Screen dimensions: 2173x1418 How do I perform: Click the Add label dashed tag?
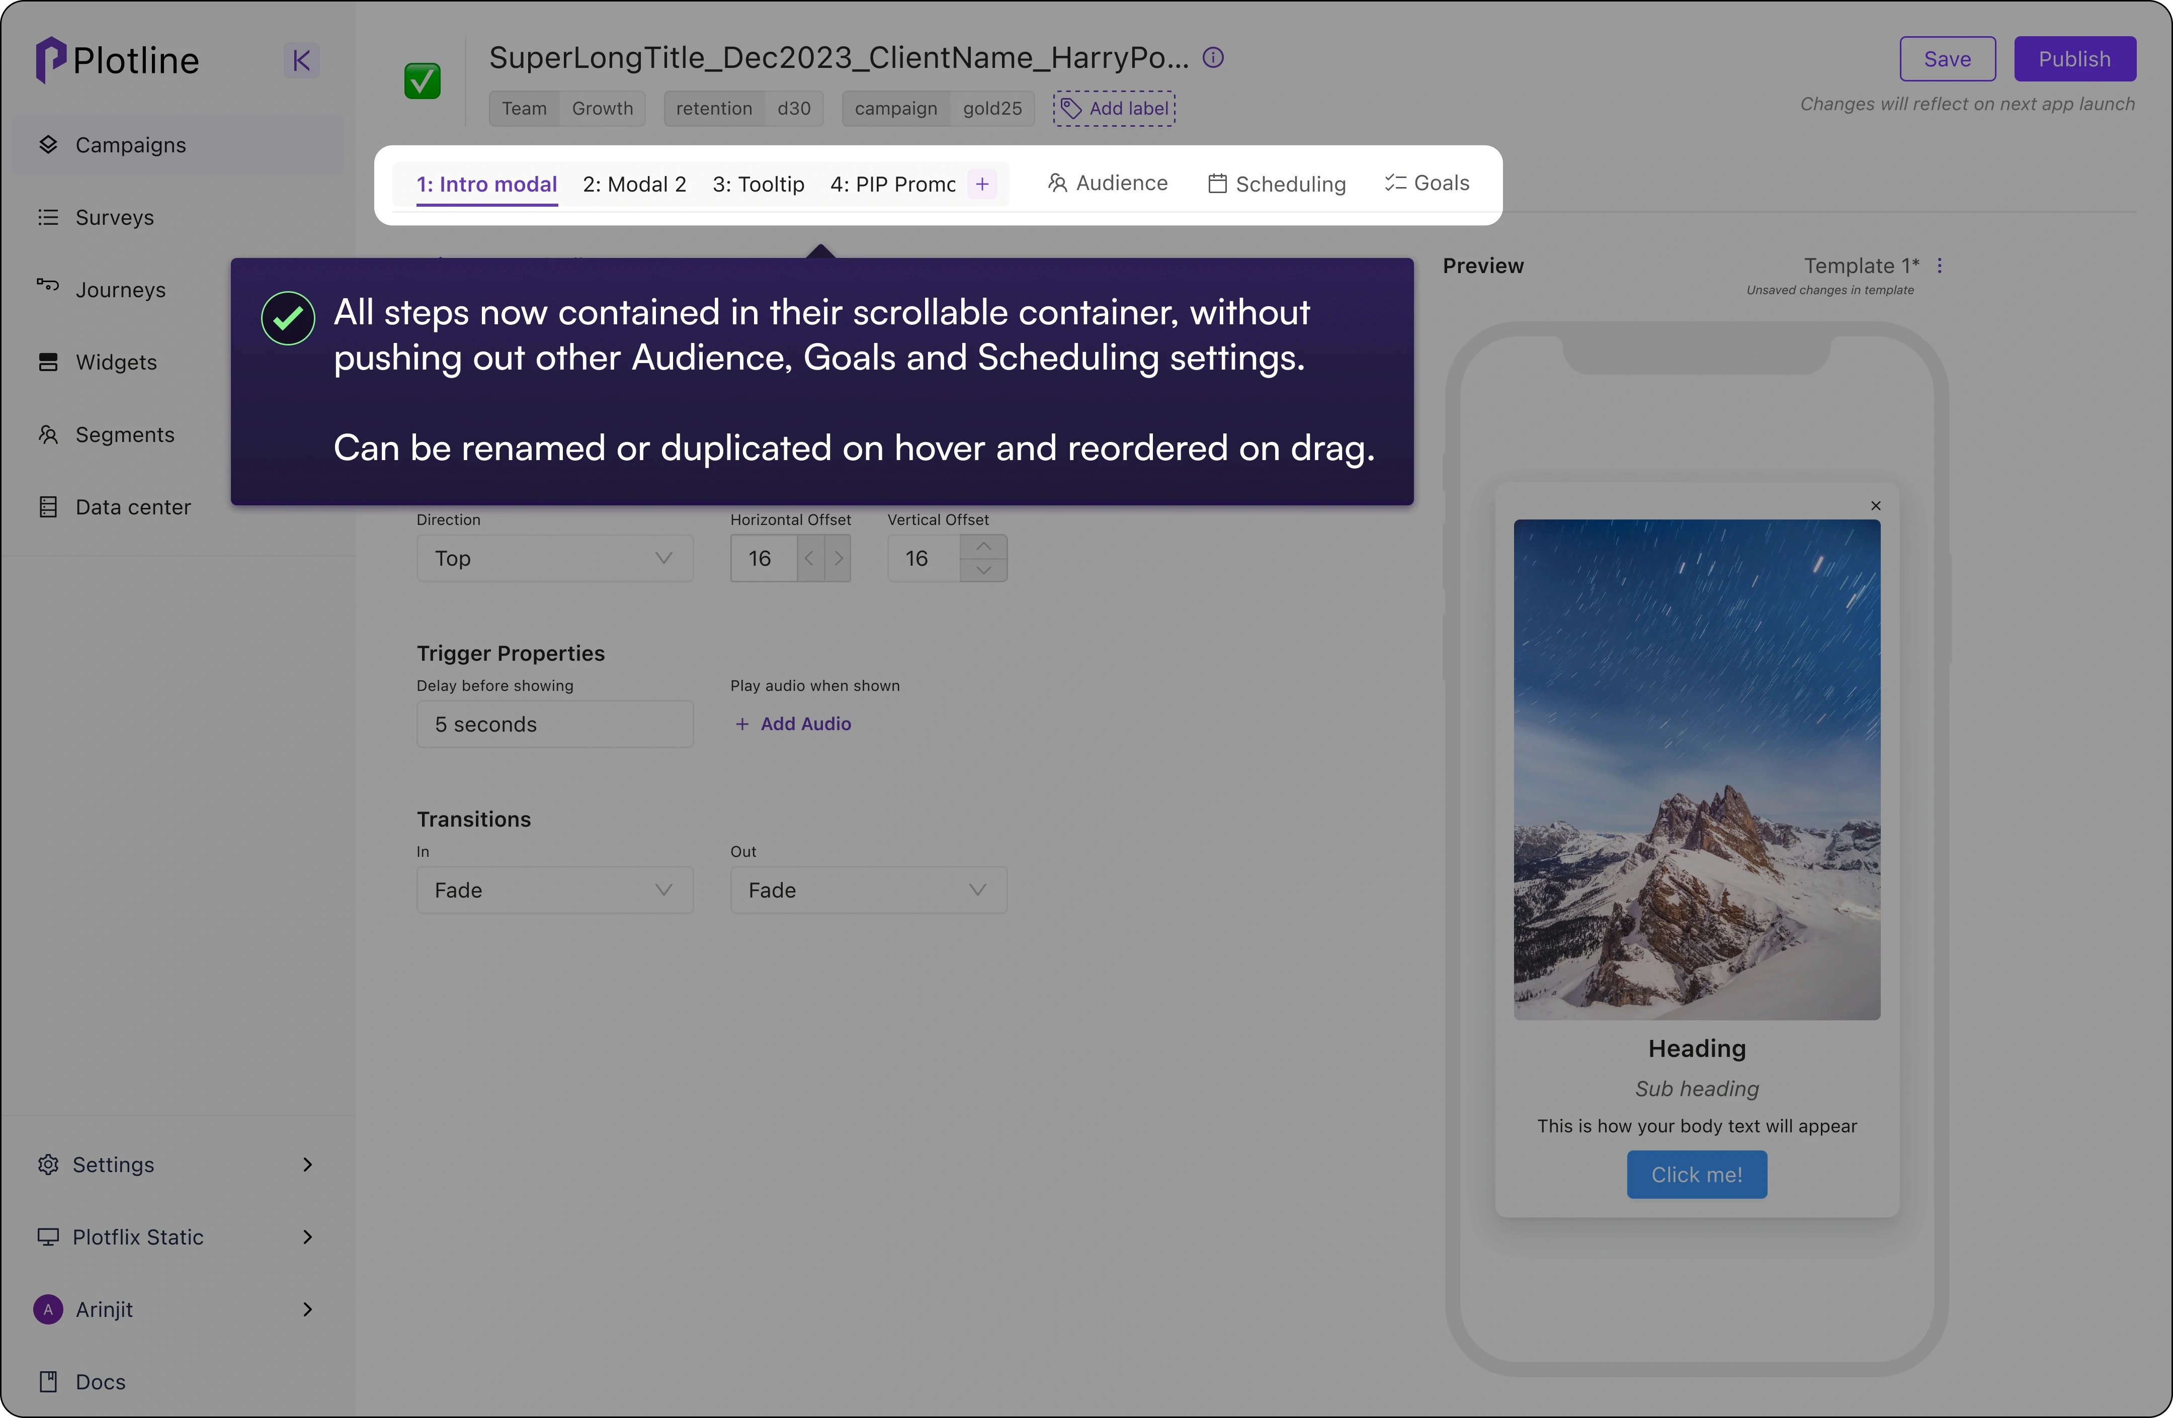[x=1114, y=109]
